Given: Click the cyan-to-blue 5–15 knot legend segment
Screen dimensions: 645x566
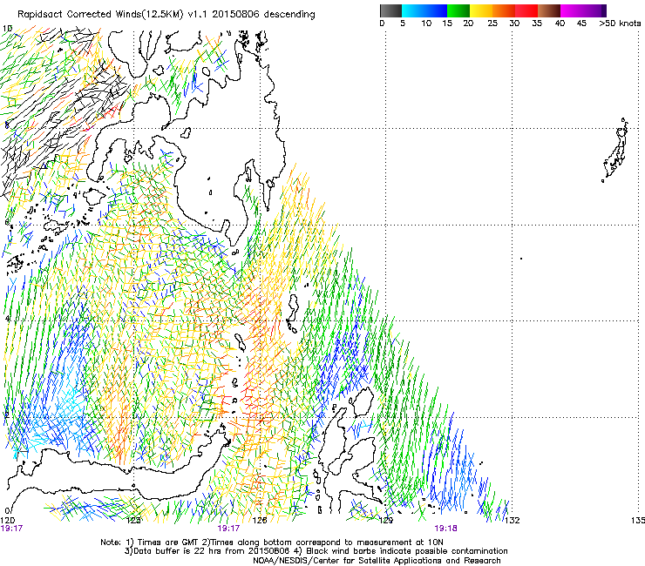Looking at the screenshot, I should coord(424,10).
